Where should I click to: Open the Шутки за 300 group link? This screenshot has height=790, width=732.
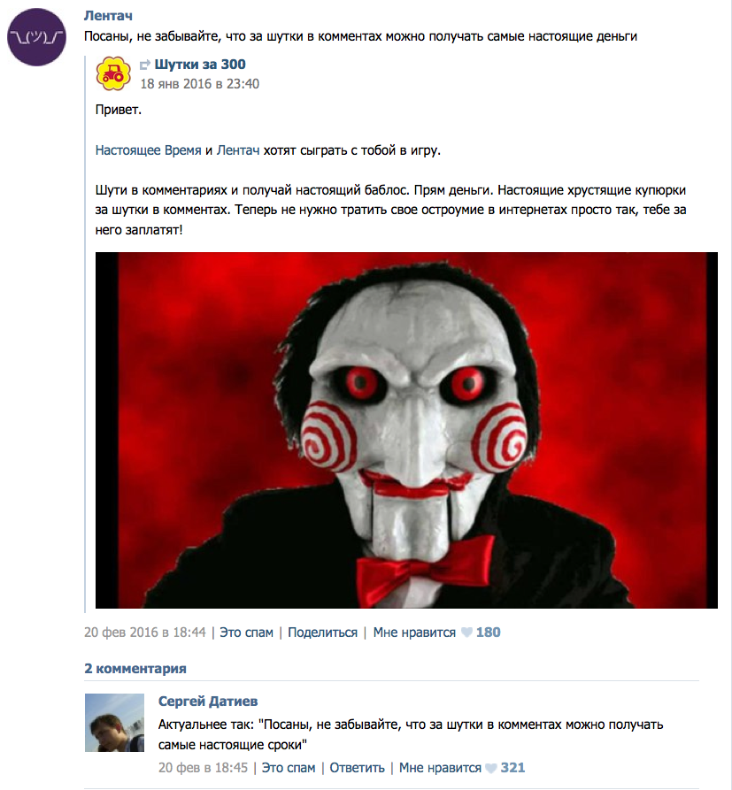(200, 65)
